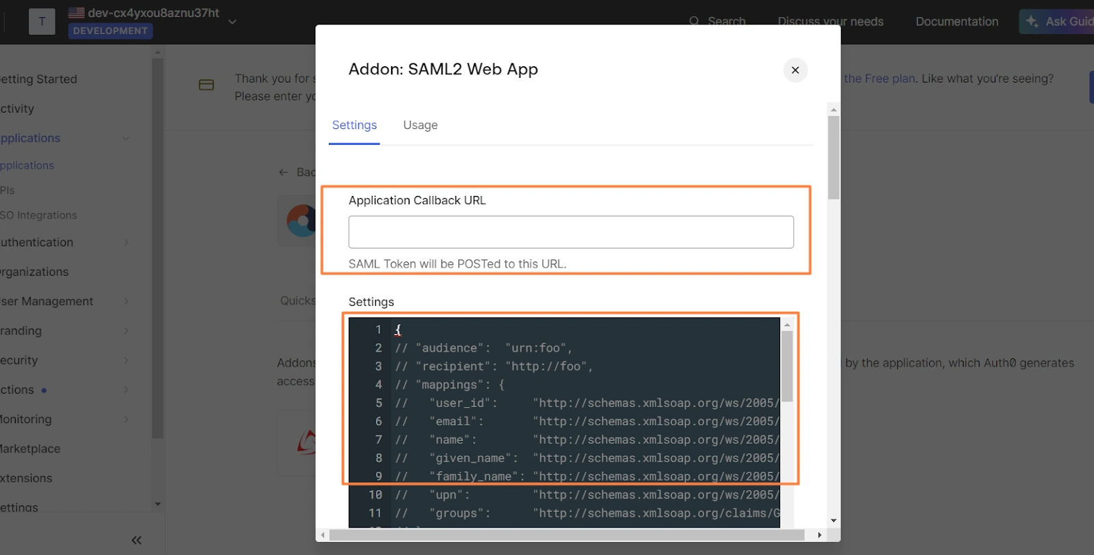Expand the Actions section chevron
1094x555 pixels.
tap(126, 390)
